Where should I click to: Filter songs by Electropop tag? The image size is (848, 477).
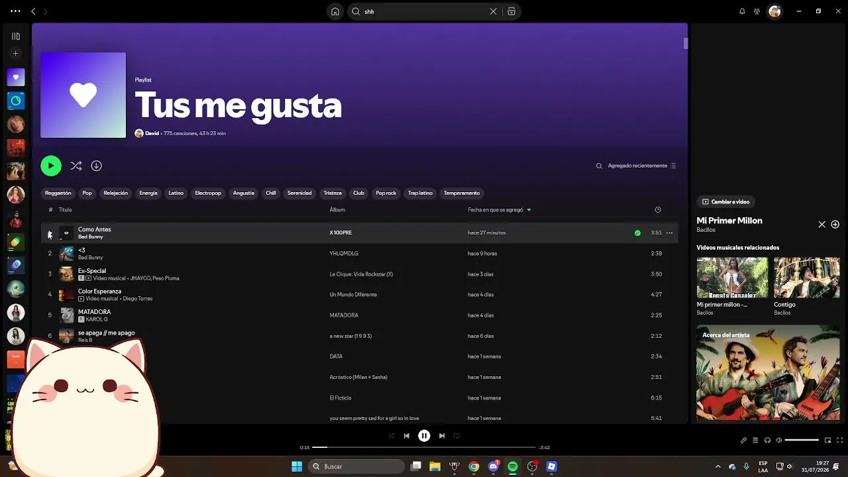pos(208,193)
